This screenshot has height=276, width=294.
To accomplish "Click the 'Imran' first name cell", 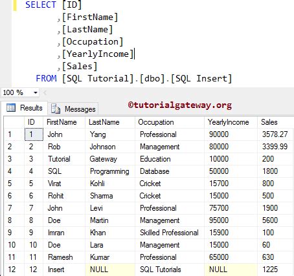I will coord(64,233).
